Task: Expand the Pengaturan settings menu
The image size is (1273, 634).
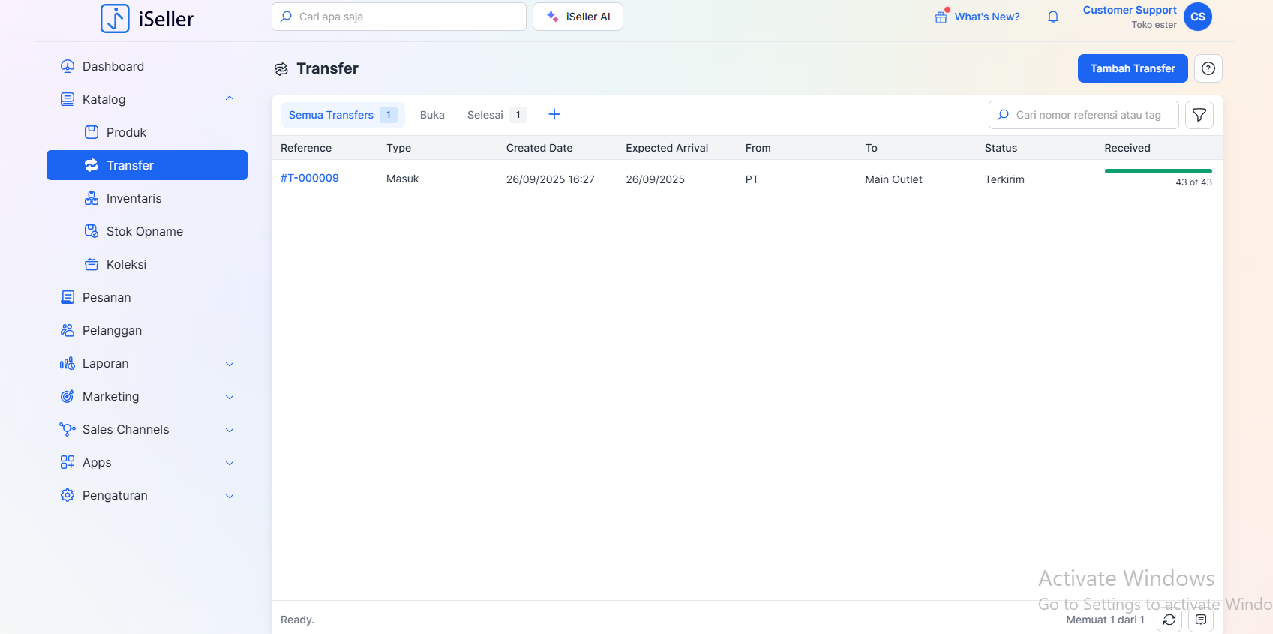Action: (x=230, y=496)
